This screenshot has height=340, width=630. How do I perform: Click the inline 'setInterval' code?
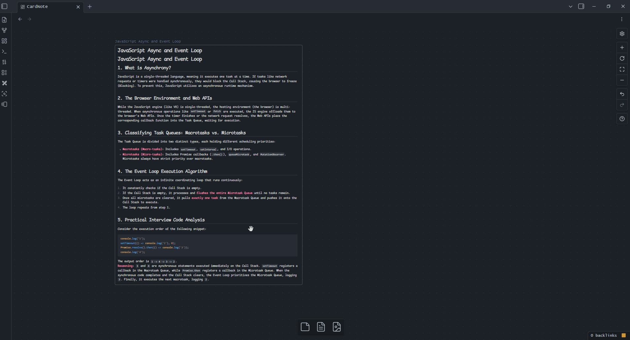tap(208, 149)
